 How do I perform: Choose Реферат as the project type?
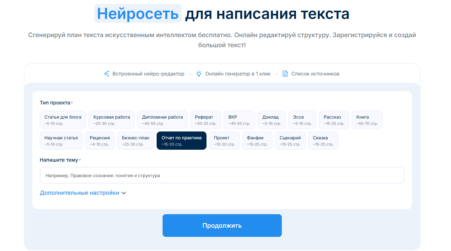pos(206,120)
